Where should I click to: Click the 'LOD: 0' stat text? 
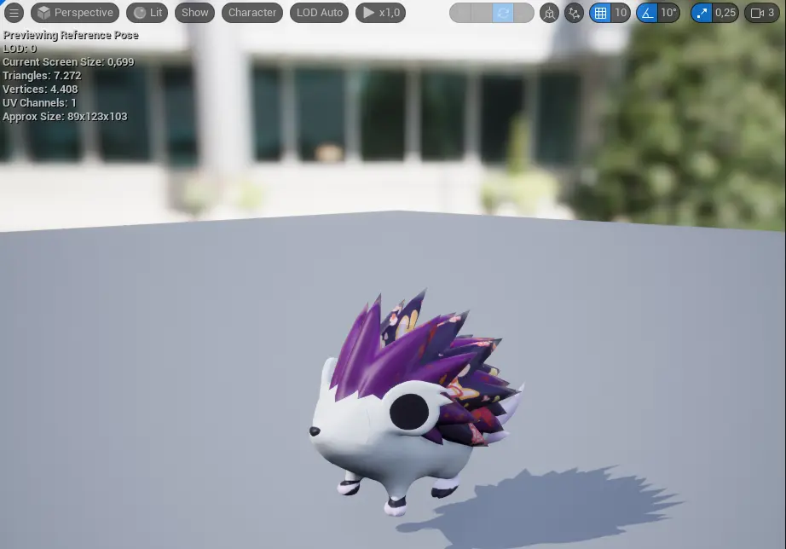20,49
